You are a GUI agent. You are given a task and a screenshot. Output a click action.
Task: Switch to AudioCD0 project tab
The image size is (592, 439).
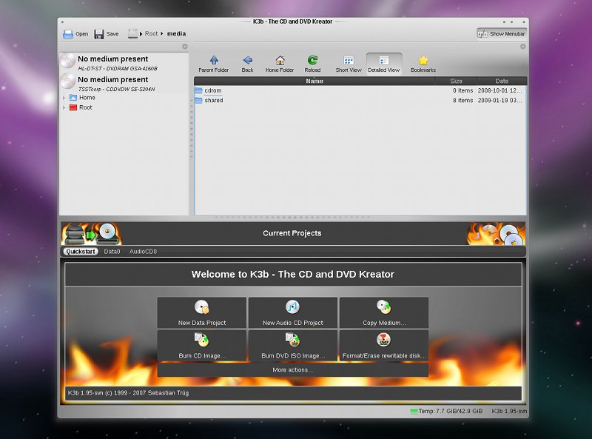pos(143,252)
